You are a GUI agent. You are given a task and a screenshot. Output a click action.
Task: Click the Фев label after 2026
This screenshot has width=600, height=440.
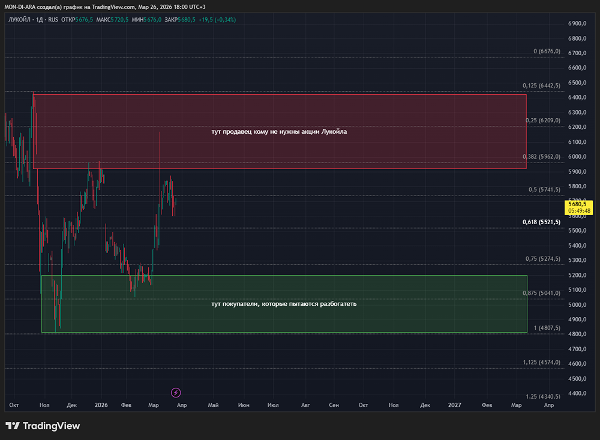126,405
